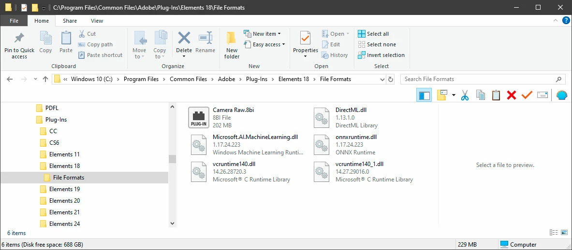Delete the selected file

point(184,41)
